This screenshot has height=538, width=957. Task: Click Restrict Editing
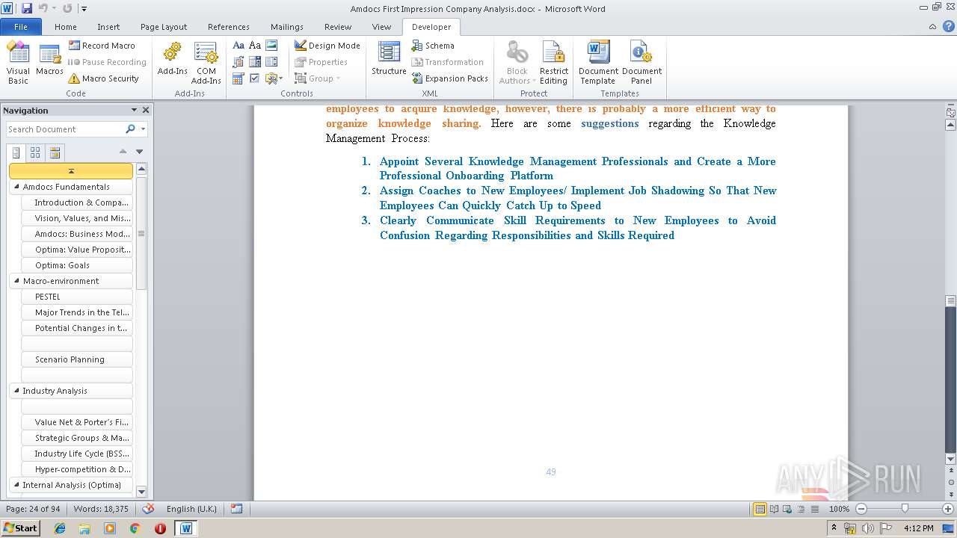(553, 63)
